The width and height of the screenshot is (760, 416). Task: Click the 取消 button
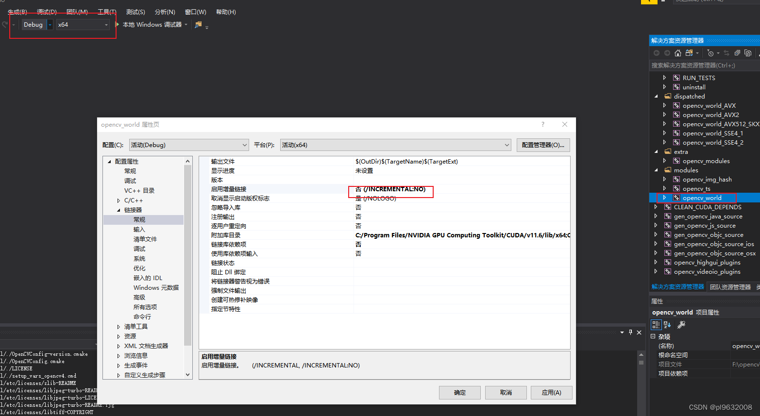point(506,392)
